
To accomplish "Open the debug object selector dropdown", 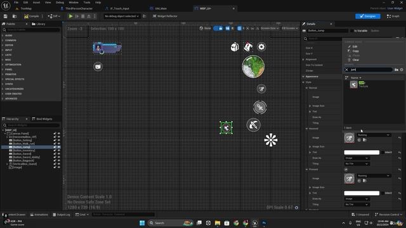I will 121,16.
